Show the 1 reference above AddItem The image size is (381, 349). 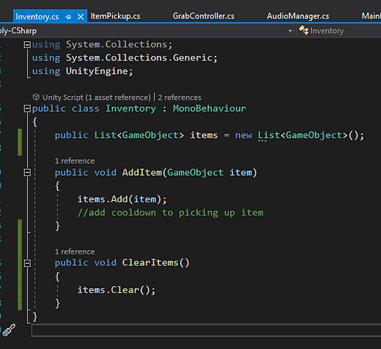click(x=74, y=161)
